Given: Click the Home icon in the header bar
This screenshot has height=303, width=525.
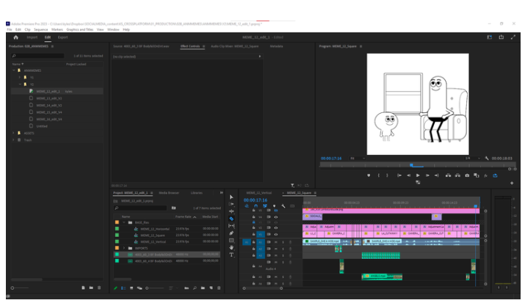Looking at the screenshot, I should coord(15,37).
